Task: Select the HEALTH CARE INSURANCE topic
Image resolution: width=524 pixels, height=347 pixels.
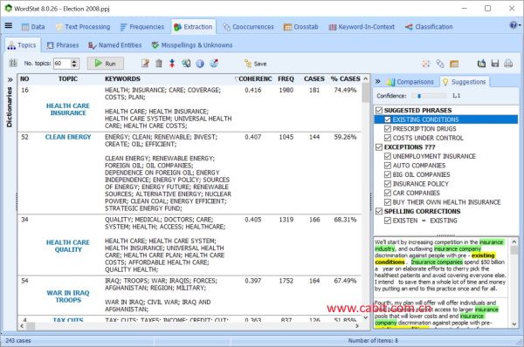Action: pyautogui.click(x=68, y=109)
